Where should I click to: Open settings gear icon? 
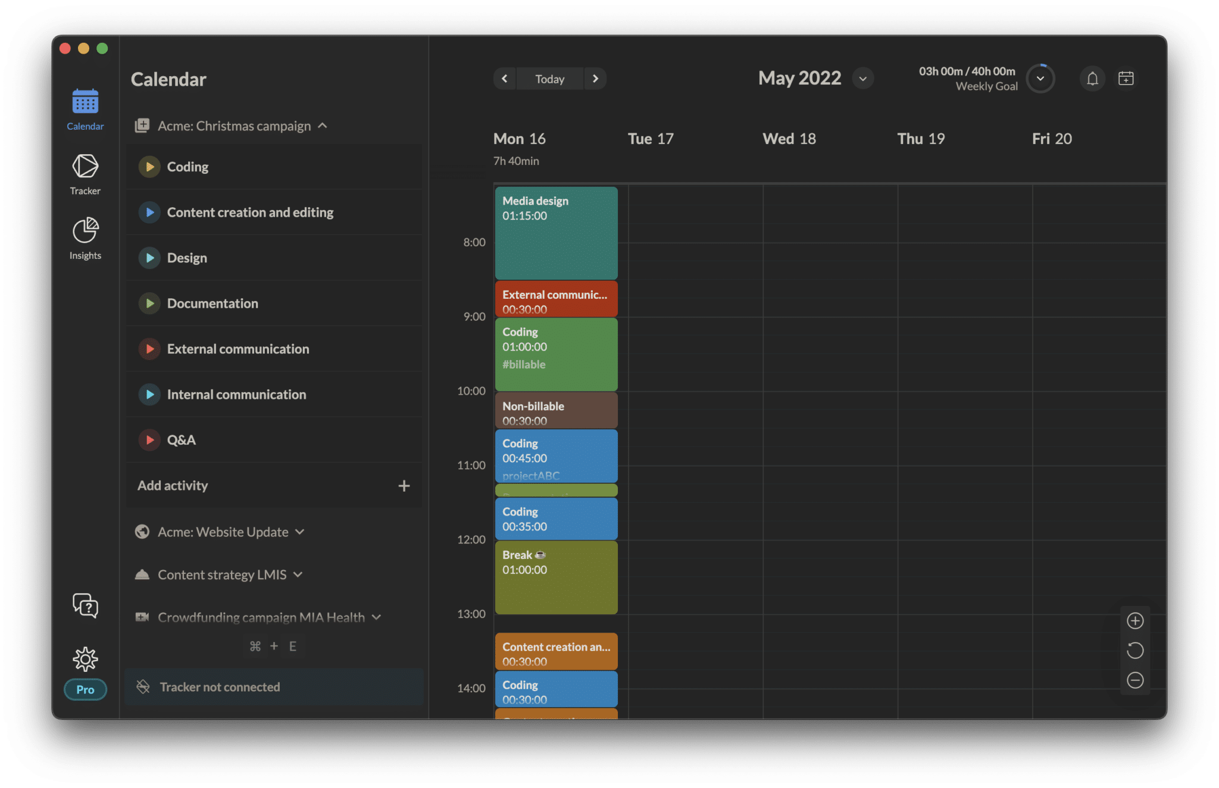point(85,659)
